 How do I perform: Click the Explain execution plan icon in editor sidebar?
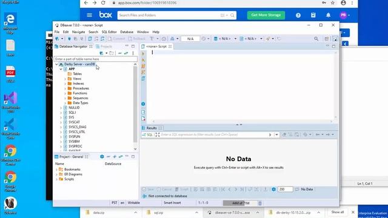(x=143, y=72)
